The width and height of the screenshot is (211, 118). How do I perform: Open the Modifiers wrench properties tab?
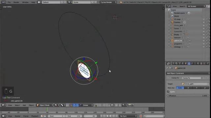pos(192,64)
